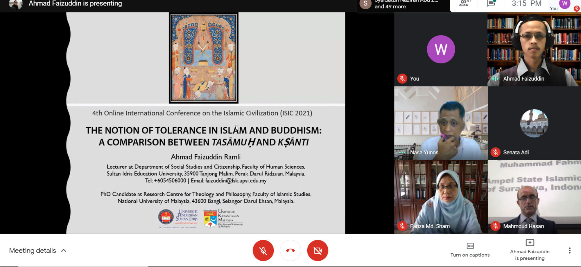Click Senata Adi's round profile avatar

[534, 123]
